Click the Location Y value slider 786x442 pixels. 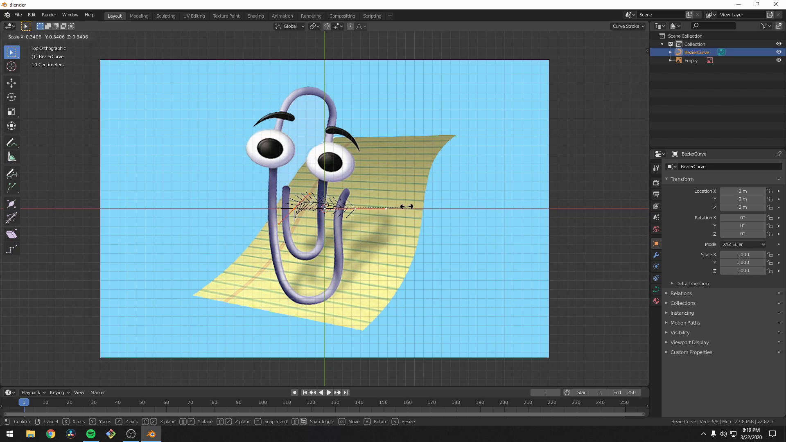pos(743,199)
